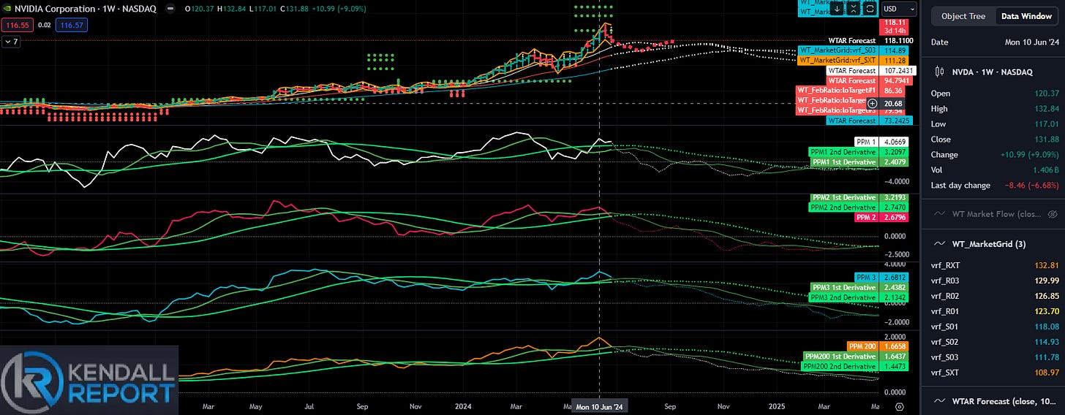Click the PPM2 2nd Derivative label
This screenshot has width=1065, height=415.
click(x=842, y=207)
